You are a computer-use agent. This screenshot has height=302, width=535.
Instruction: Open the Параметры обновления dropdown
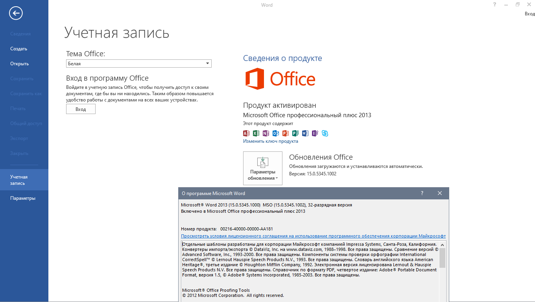pyautogui.click(x=262, y=168)
